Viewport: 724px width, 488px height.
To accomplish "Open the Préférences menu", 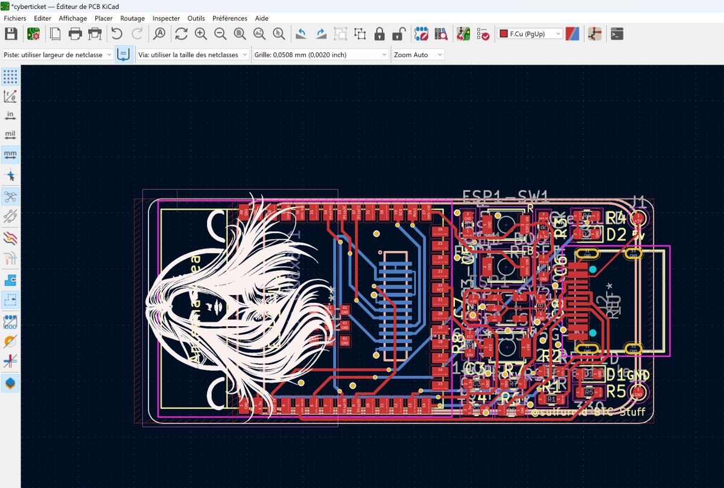I will (230, 18).
